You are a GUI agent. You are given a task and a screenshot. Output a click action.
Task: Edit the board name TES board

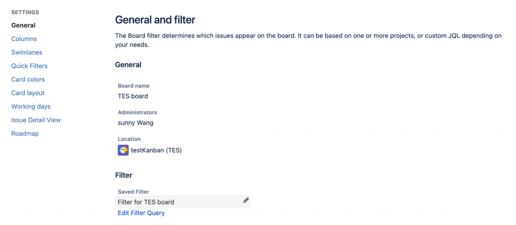coord(133,96)
